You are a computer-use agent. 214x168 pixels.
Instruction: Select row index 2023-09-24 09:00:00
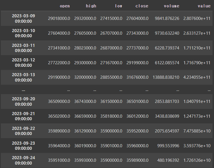pyautogui.click(x=23, y=160)
